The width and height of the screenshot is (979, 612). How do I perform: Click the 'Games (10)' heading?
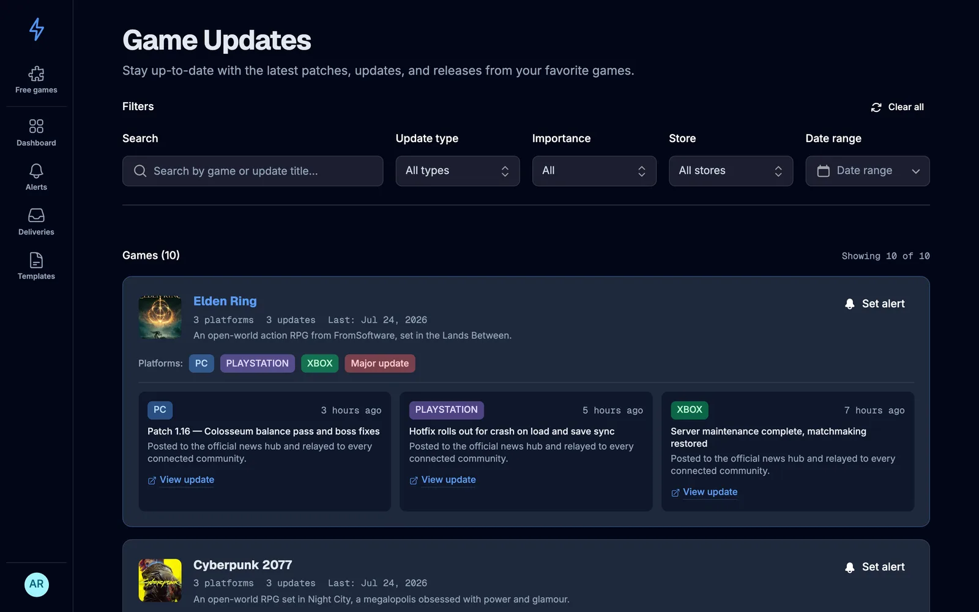(151, 255)
